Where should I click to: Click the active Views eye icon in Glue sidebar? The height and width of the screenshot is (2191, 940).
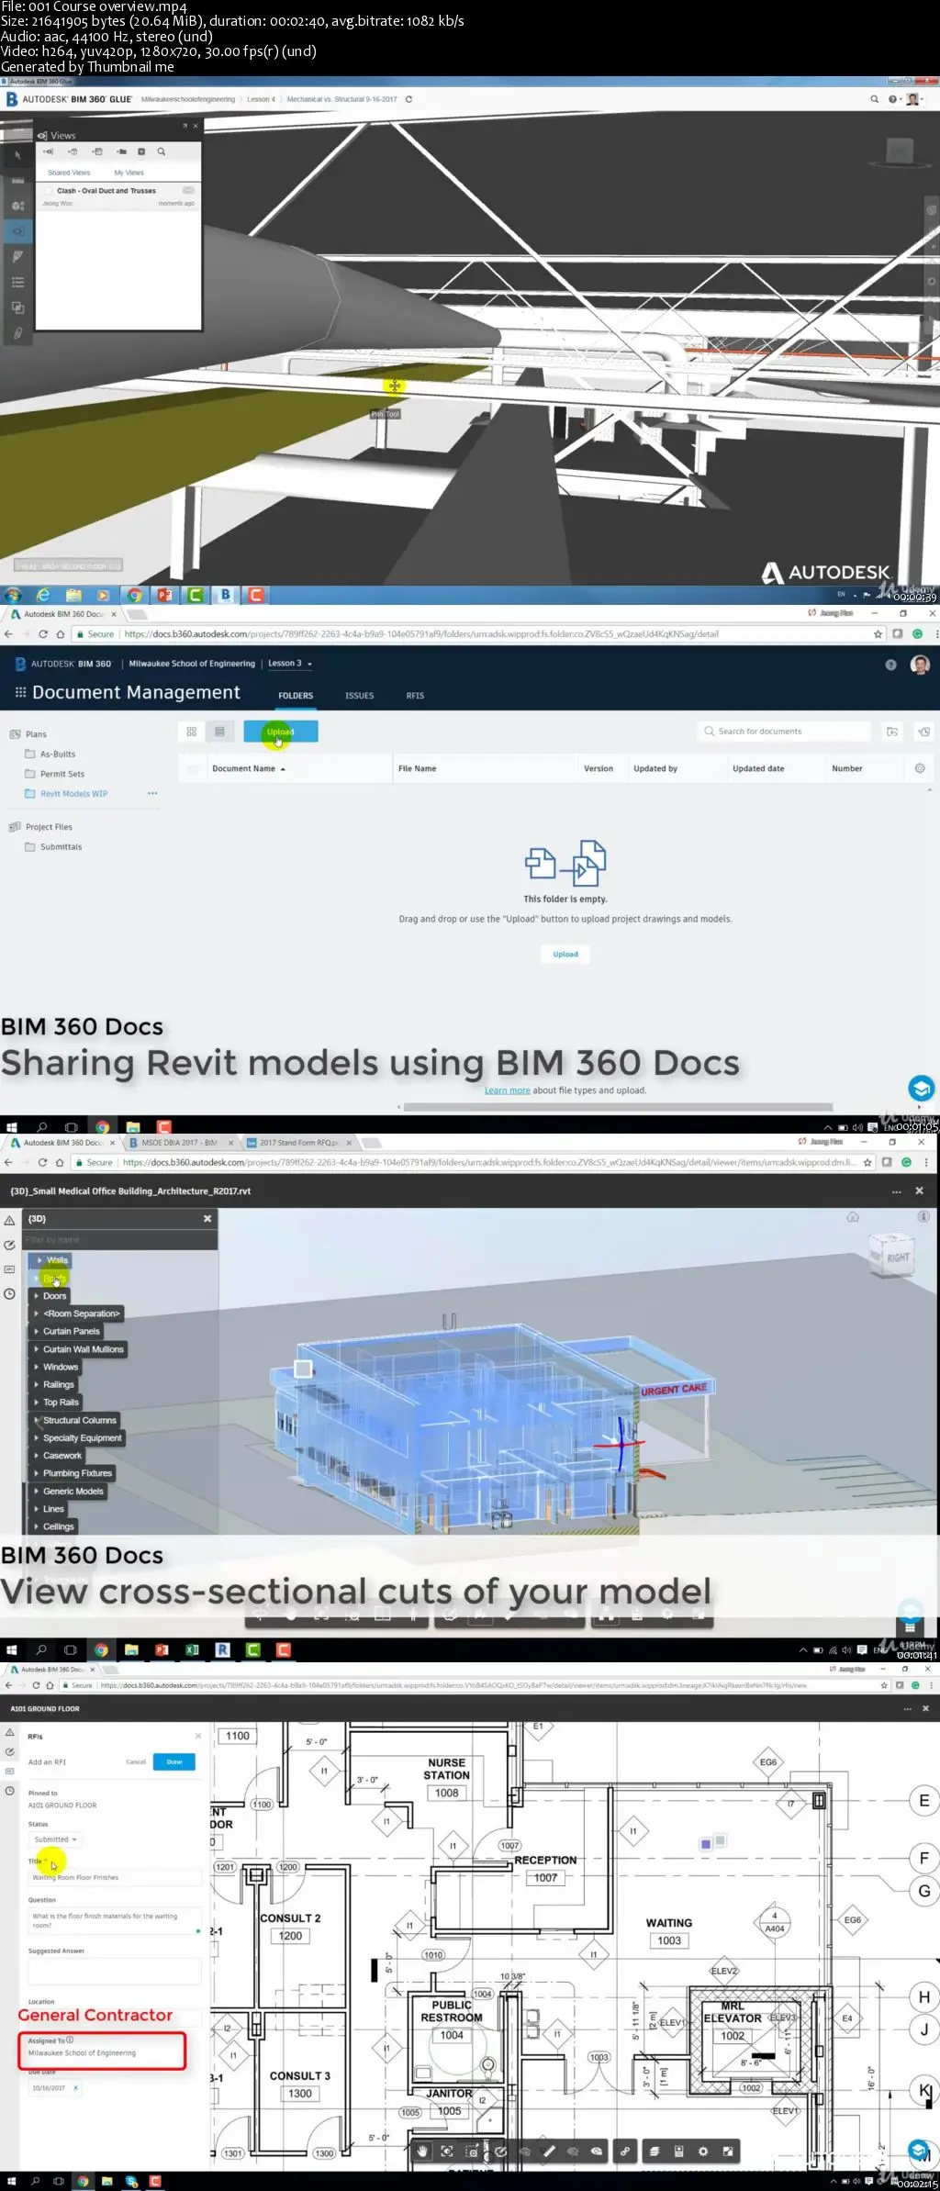[17, 231]
